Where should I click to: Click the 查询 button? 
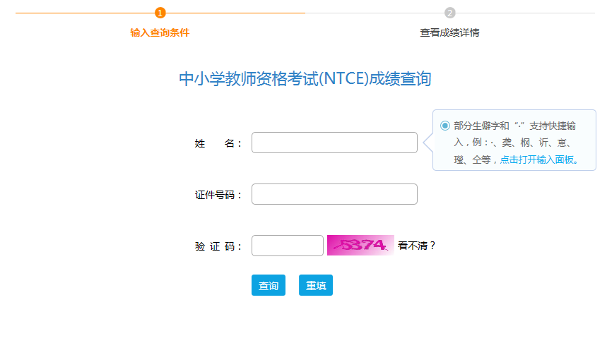pos(269,285)
